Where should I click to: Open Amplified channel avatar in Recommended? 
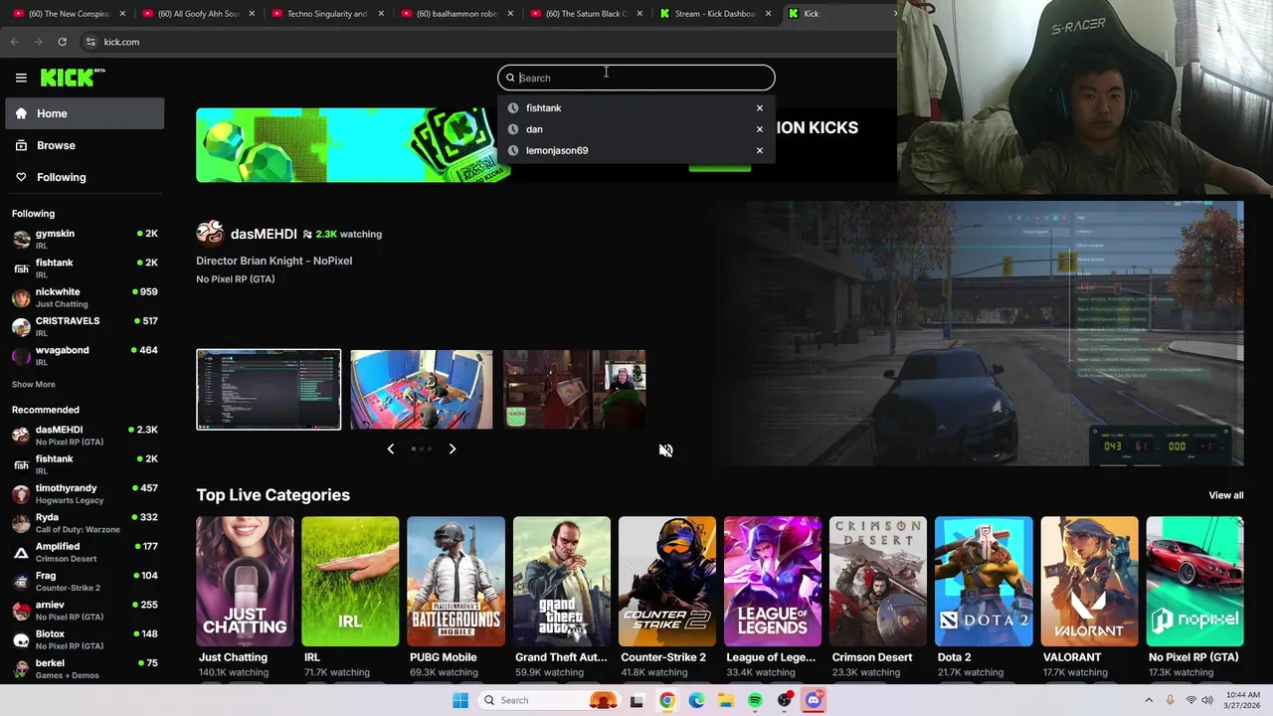pyautogui.click(x=21, y=553)
